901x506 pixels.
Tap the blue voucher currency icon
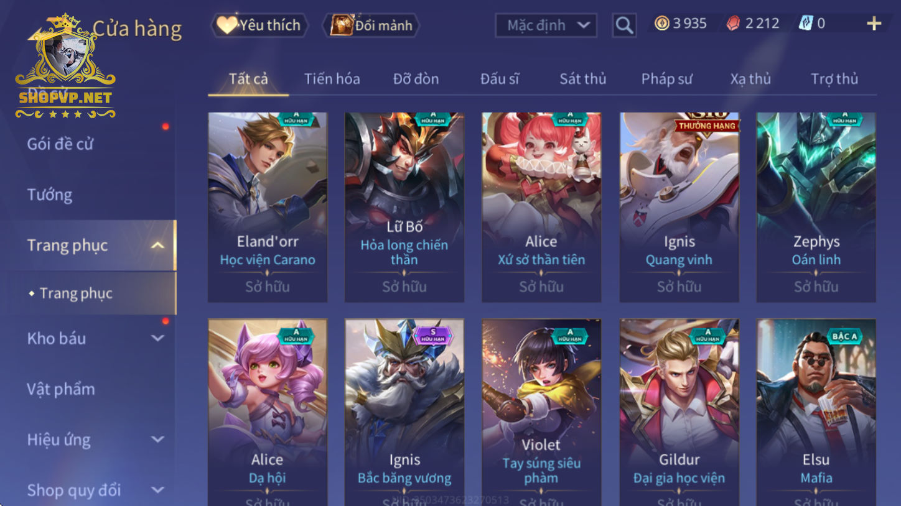(x=806, y=24)
